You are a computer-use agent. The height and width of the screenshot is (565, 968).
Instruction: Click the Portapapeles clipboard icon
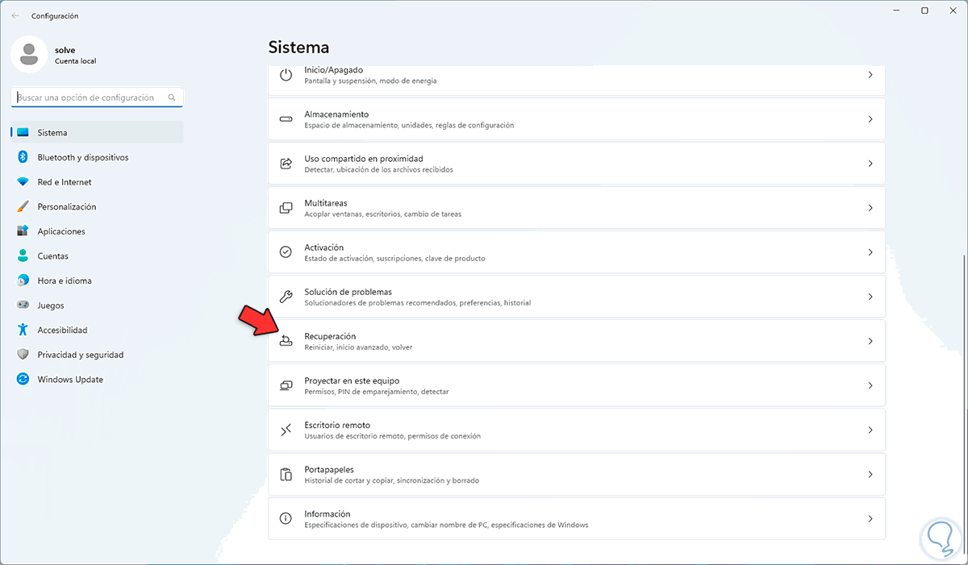tap(286, 474)
